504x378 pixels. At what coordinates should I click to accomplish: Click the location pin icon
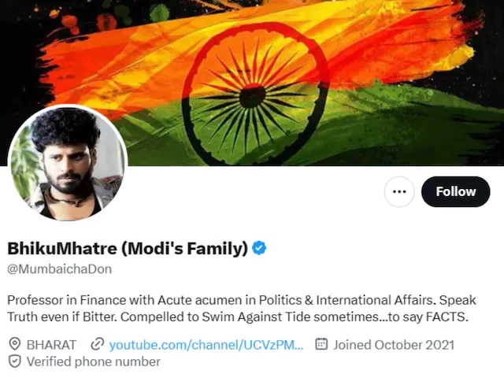tap(14, 344)
